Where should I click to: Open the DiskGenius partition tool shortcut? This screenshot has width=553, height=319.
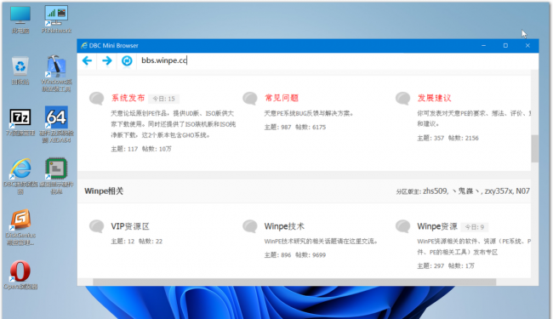point(20,228)
